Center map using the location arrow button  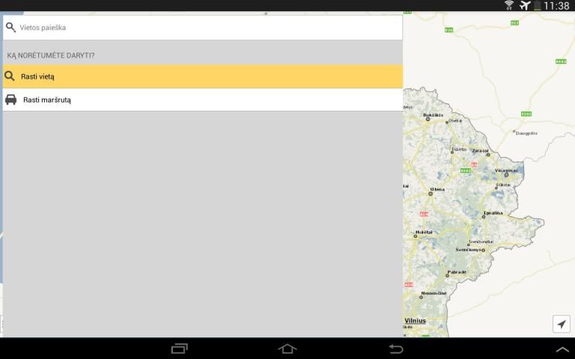[x=561, y=324]
